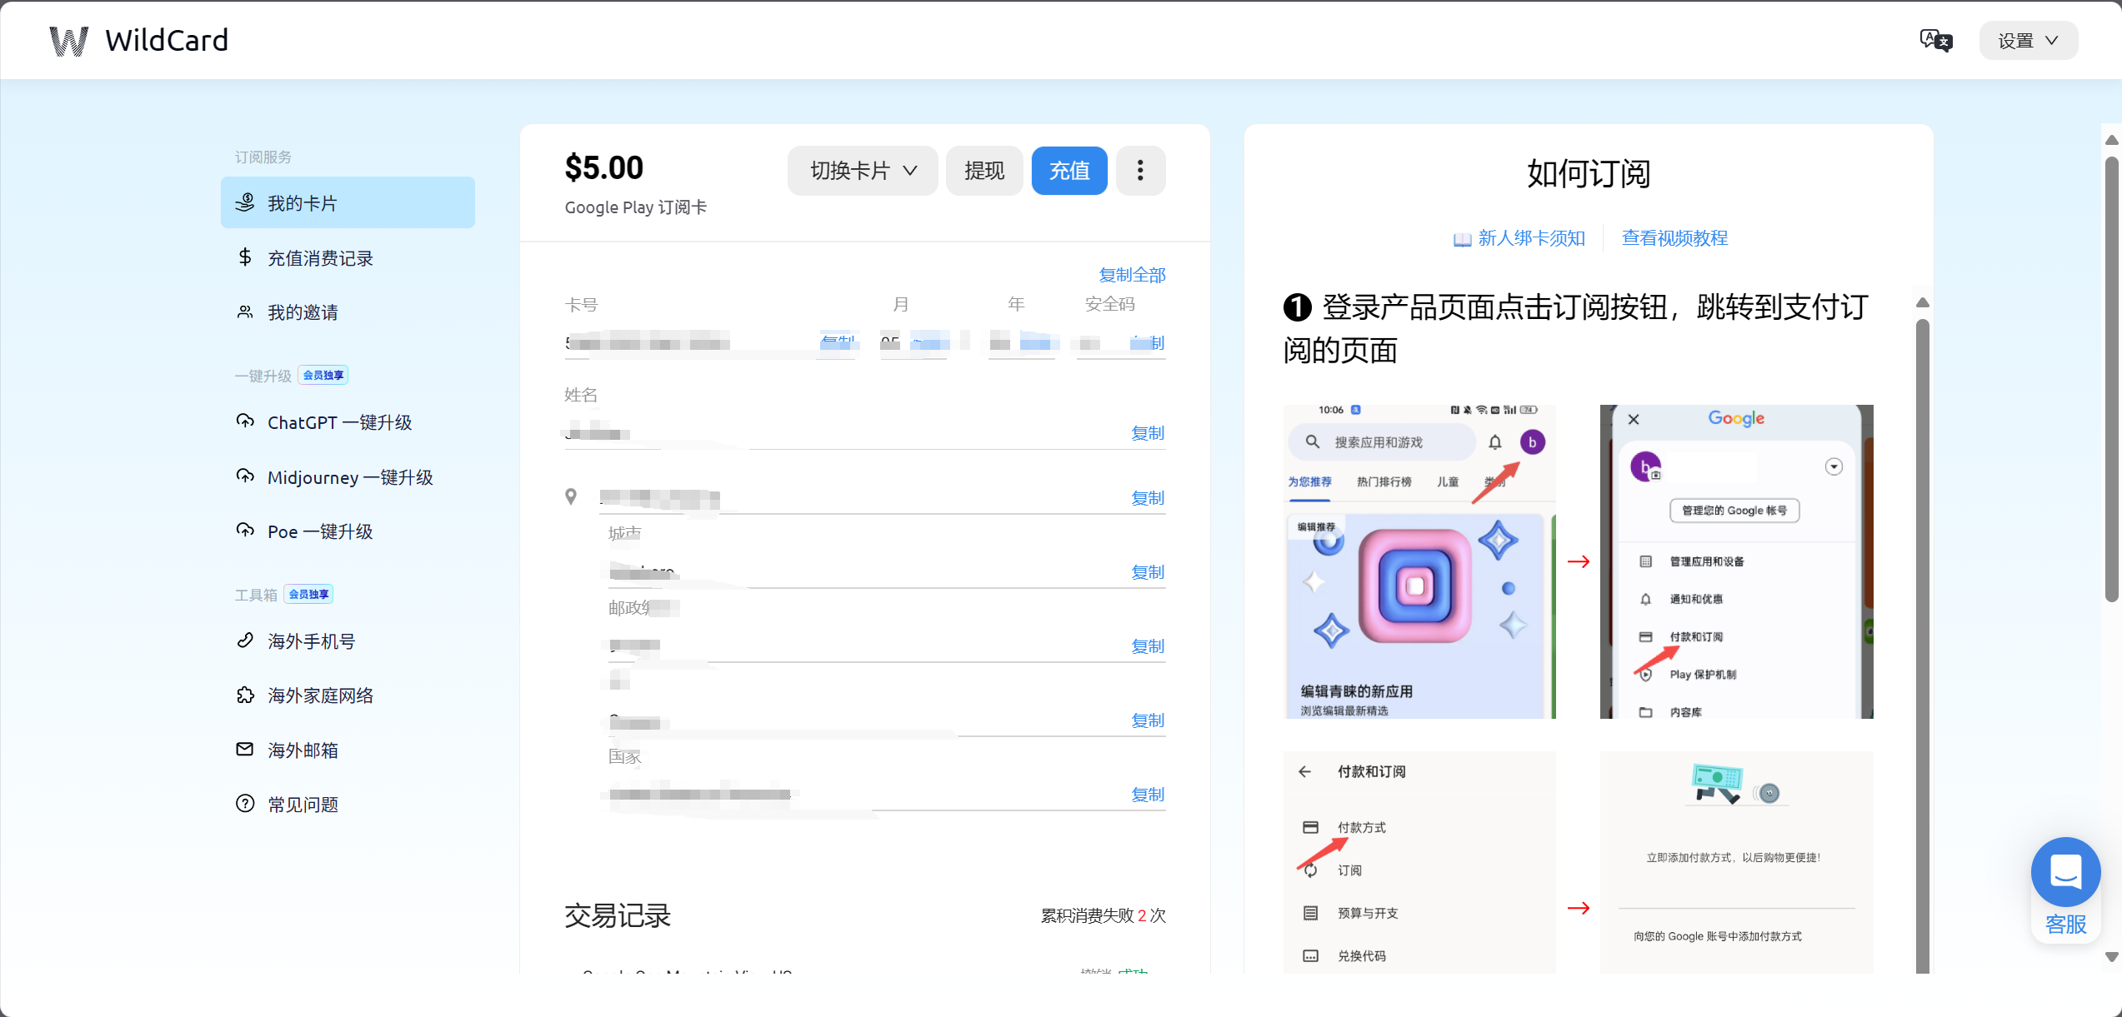Open 常见问题 help item
Screen dimensions: 2122x1017
(x=303, y=805)
